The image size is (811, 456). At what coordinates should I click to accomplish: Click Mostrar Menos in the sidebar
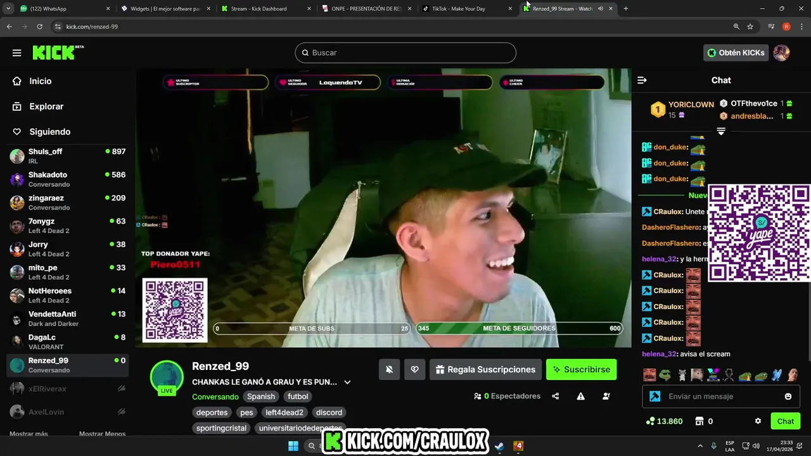click(x=102, y=434)
